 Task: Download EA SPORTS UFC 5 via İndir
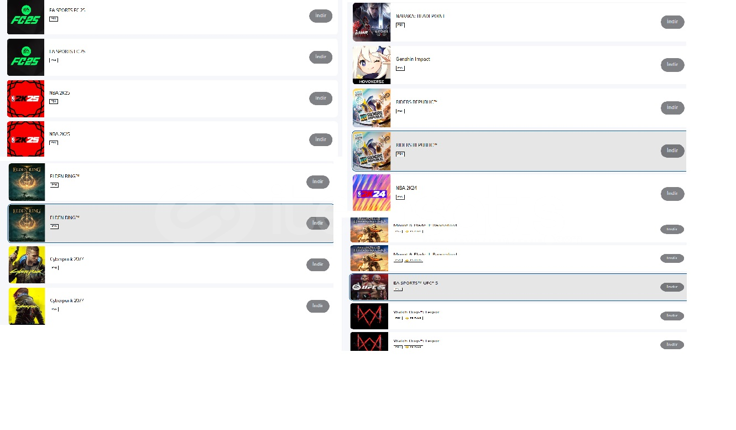[672, 287]
